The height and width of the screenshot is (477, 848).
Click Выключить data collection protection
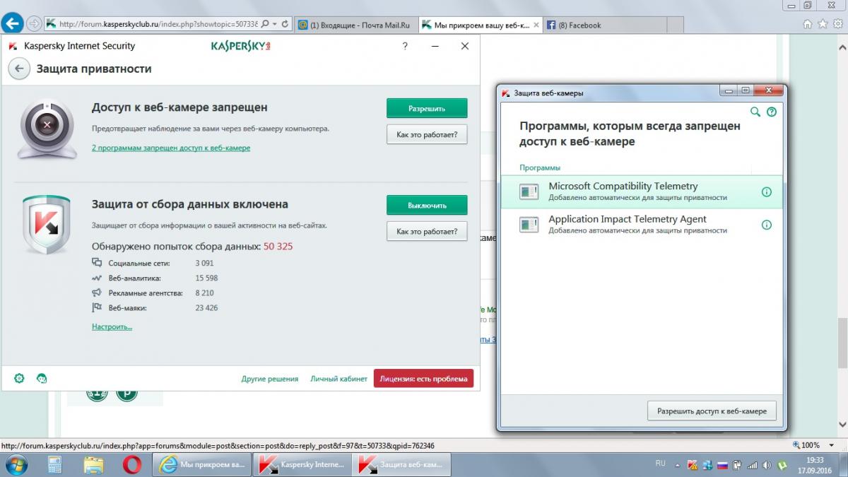[427, 205]
